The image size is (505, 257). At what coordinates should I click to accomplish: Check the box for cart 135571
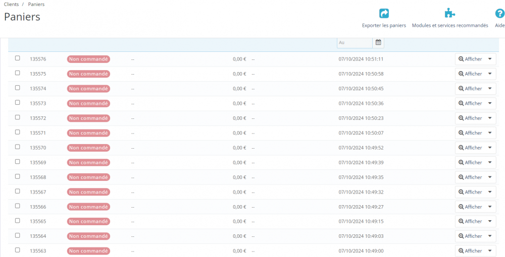pyautogui.click(x=17, y=132)
